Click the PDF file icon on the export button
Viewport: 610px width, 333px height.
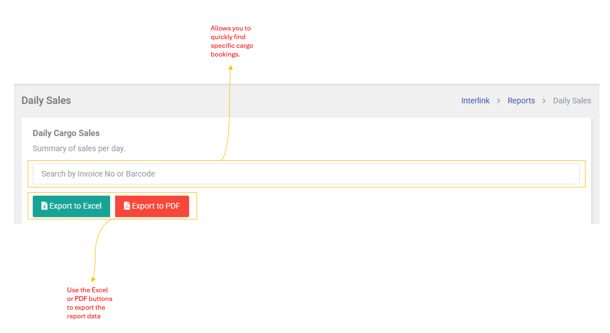127,206
